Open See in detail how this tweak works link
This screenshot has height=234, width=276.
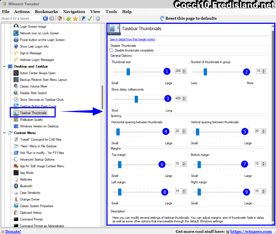click(132, 39)
